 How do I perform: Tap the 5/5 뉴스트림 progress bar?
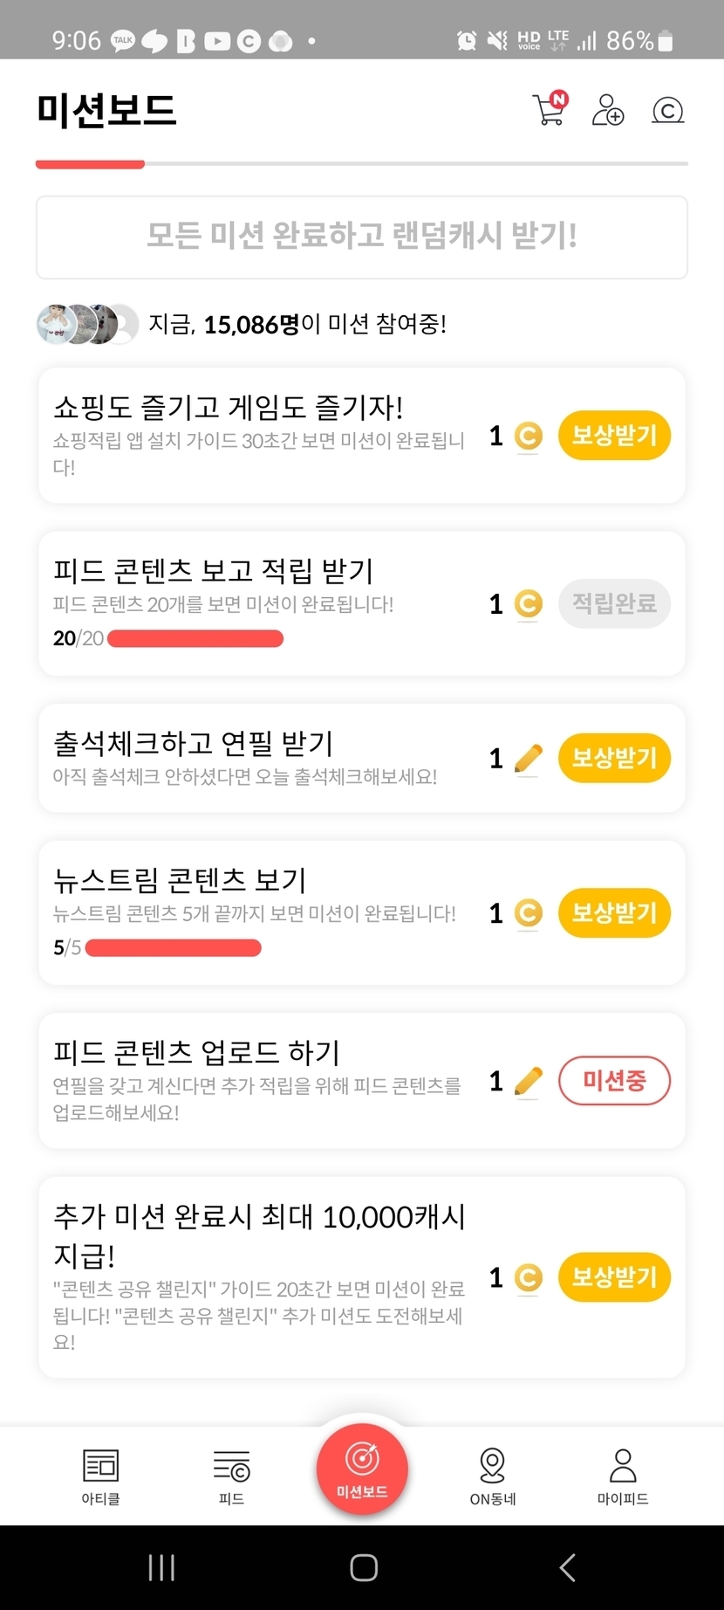174,948
